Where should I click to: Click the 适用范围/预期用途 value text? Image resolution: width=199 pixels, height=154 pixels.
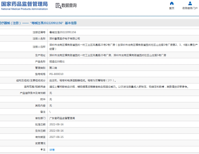pyautogui.click(x=119, y=87)
